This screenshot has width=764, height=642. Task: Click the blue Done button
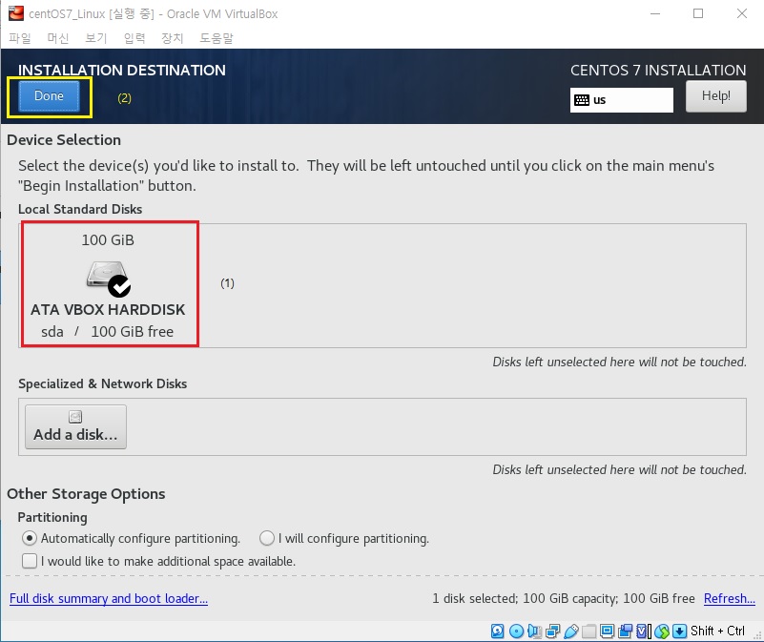pos(49,96)
